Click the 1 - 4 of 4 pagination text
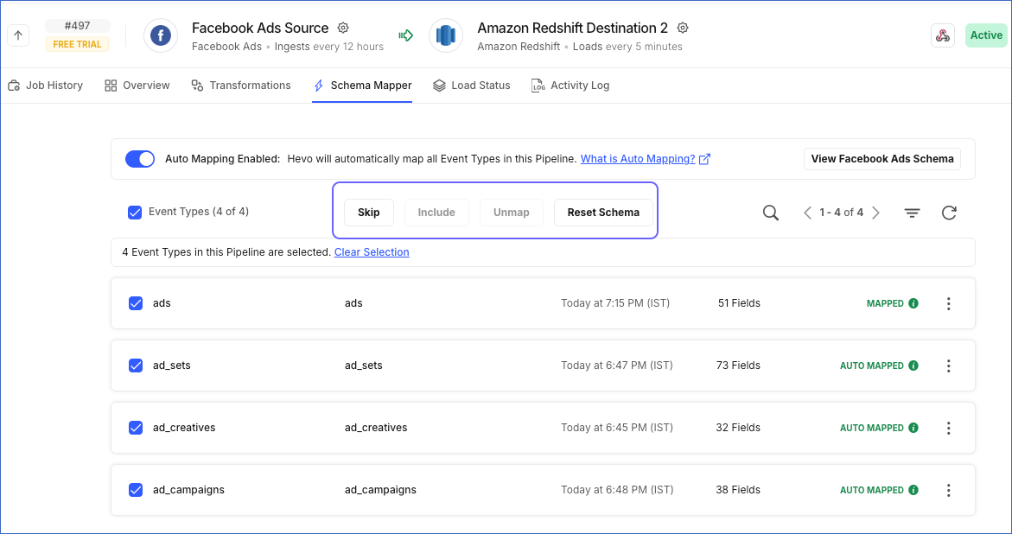Screen dimensions: 1012x534 pyautogui.click(x=842, y=213)
